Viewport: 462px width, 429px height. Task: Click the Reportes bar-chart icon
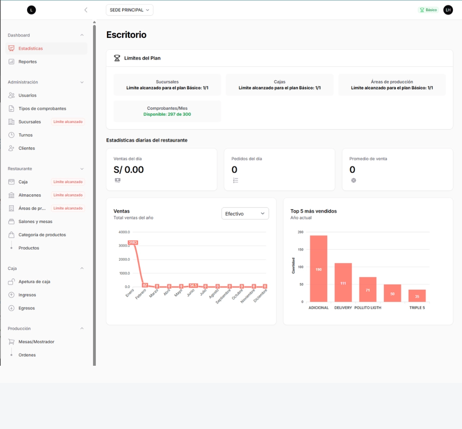coord(11,61)
